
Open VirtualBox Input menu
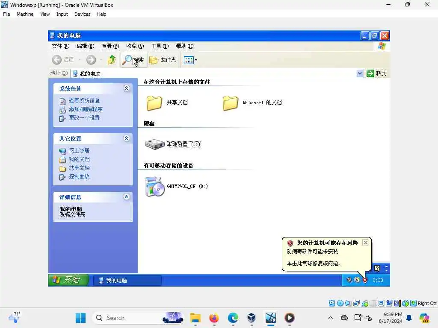(x=62, y=14)
